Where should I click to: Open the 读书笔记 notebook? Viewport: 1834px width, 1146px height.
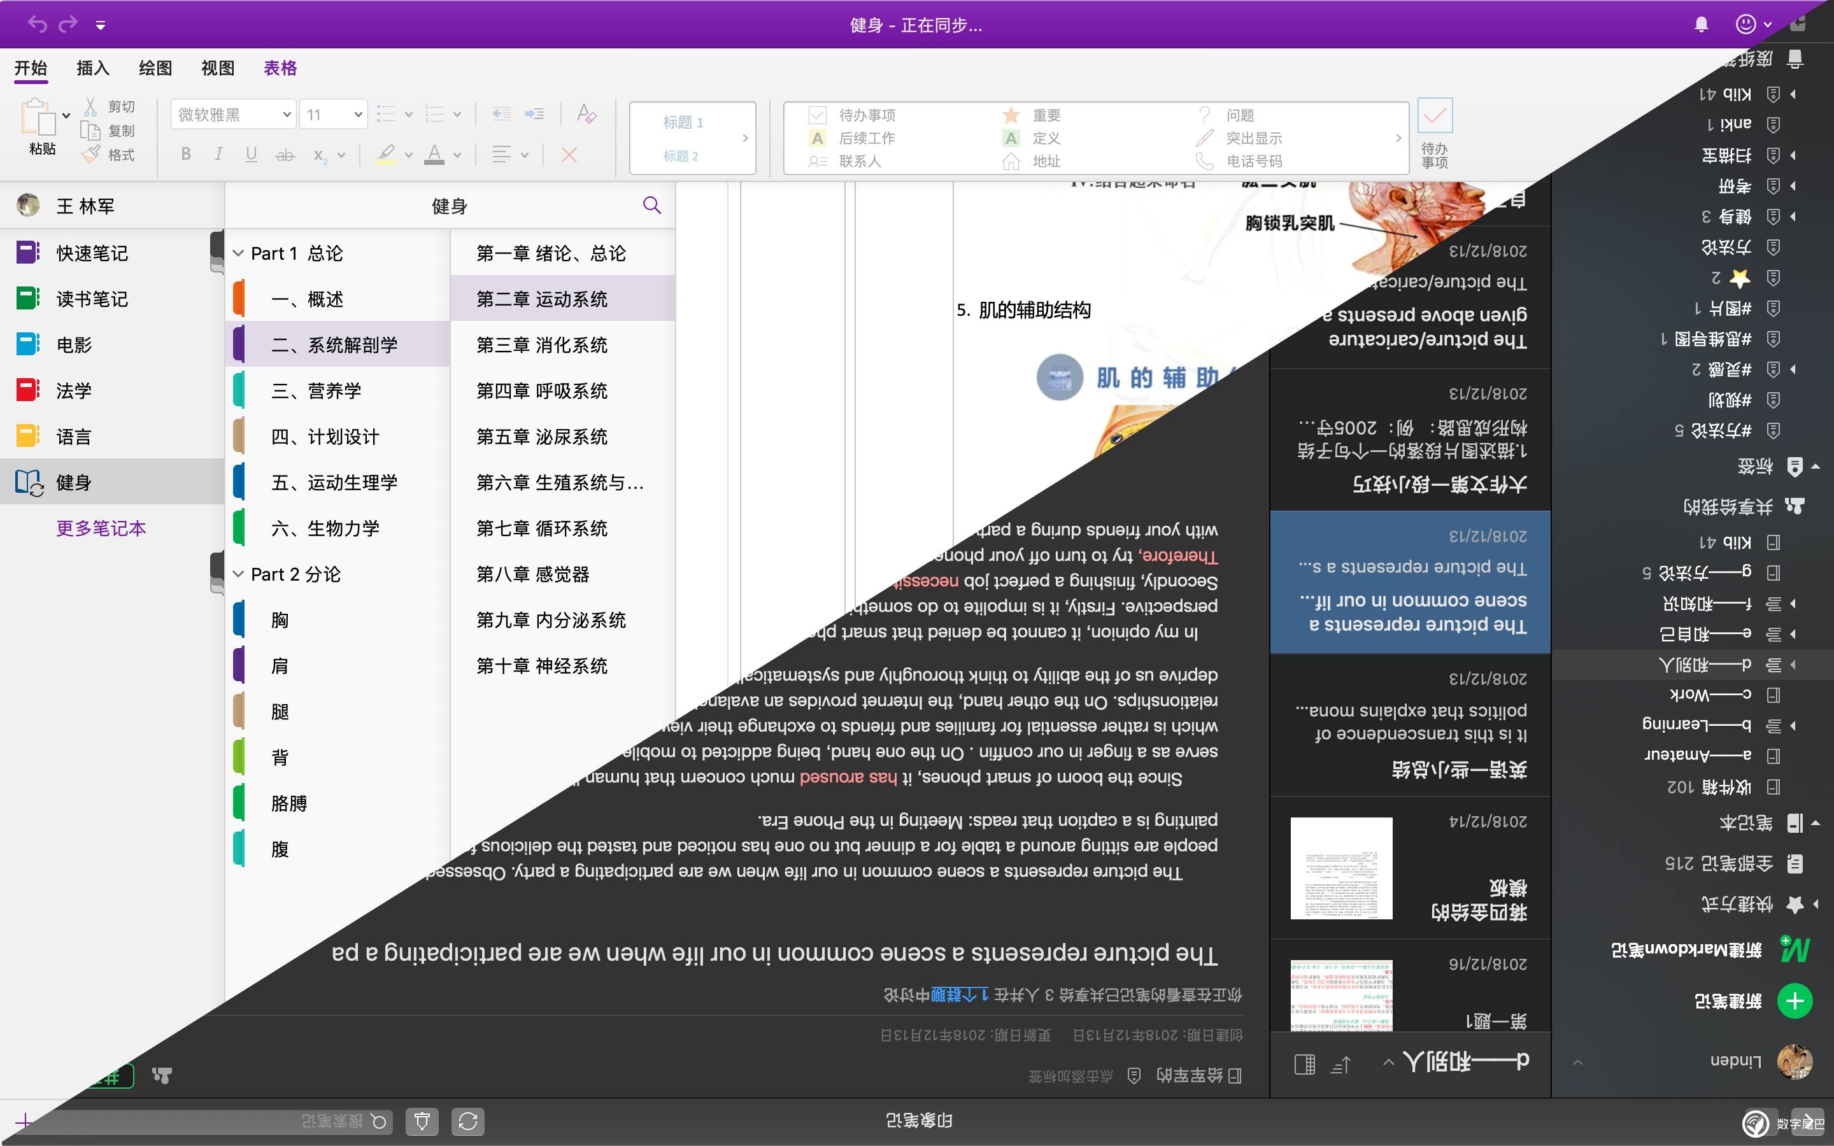112,299
